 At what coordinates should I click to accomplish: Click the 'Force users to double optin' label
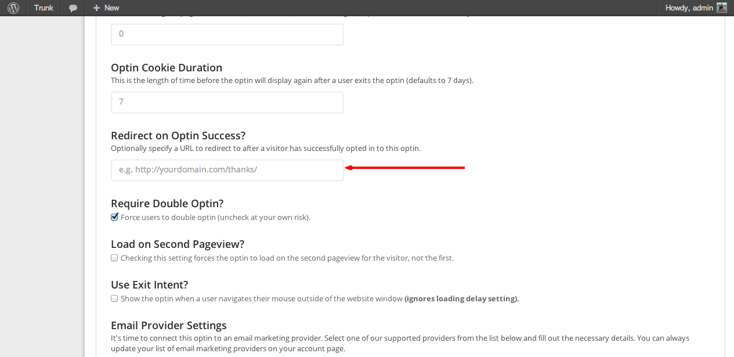[215, 217]
